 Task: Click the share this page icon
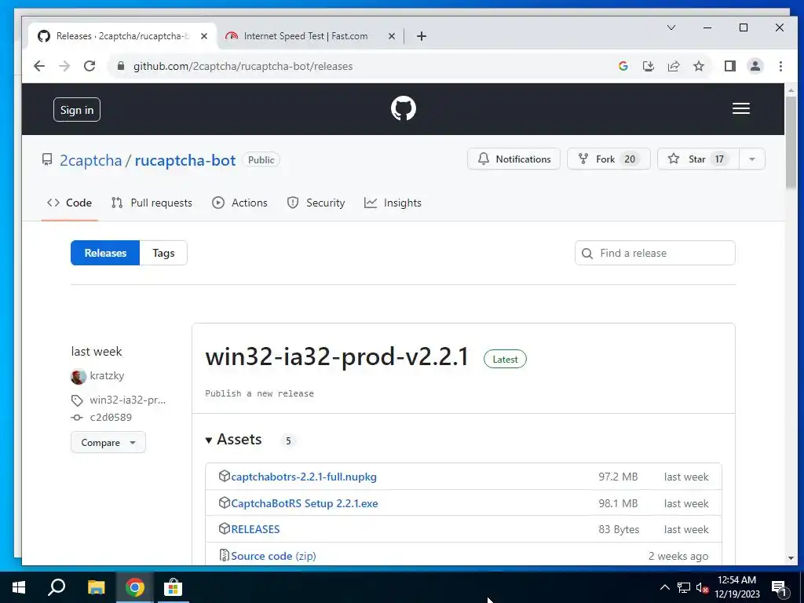(673, 66)
